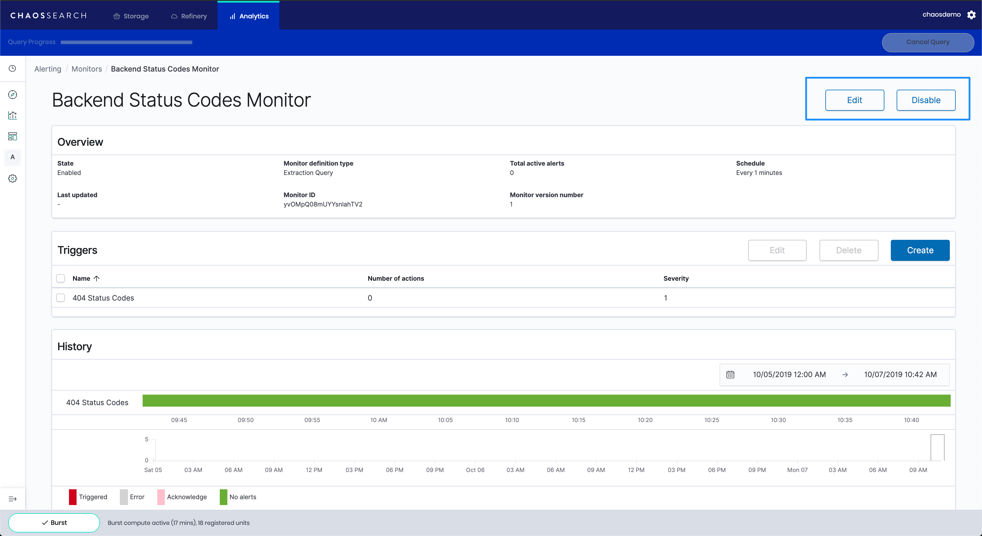Click green 404 Status Codes history bar
This screenshot has height=536, width=982.
(546, 401)
